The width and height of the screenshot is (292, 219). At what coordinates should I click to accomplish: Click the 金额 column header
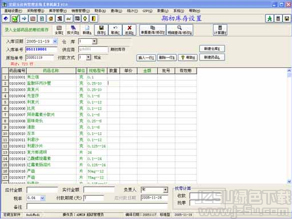point(147,71)
